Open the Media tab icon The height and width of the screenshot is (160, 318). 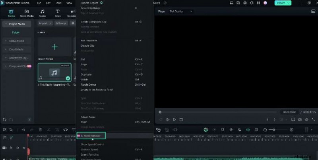[11, 12]
